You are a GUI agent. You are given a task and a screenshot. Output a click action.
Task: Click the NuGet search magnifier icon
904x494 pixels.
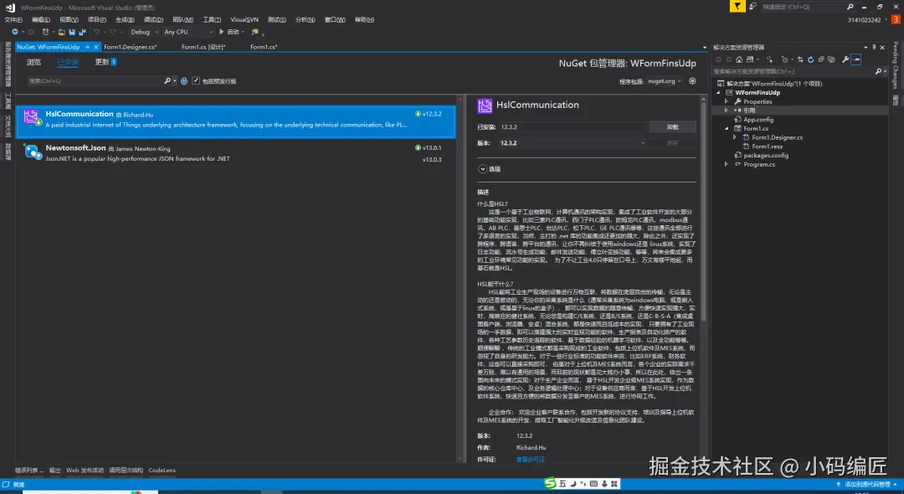pos(167,81)
